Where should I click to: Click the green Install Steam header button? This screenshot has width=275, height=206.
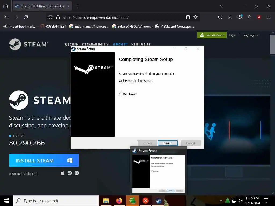point(212,35)
